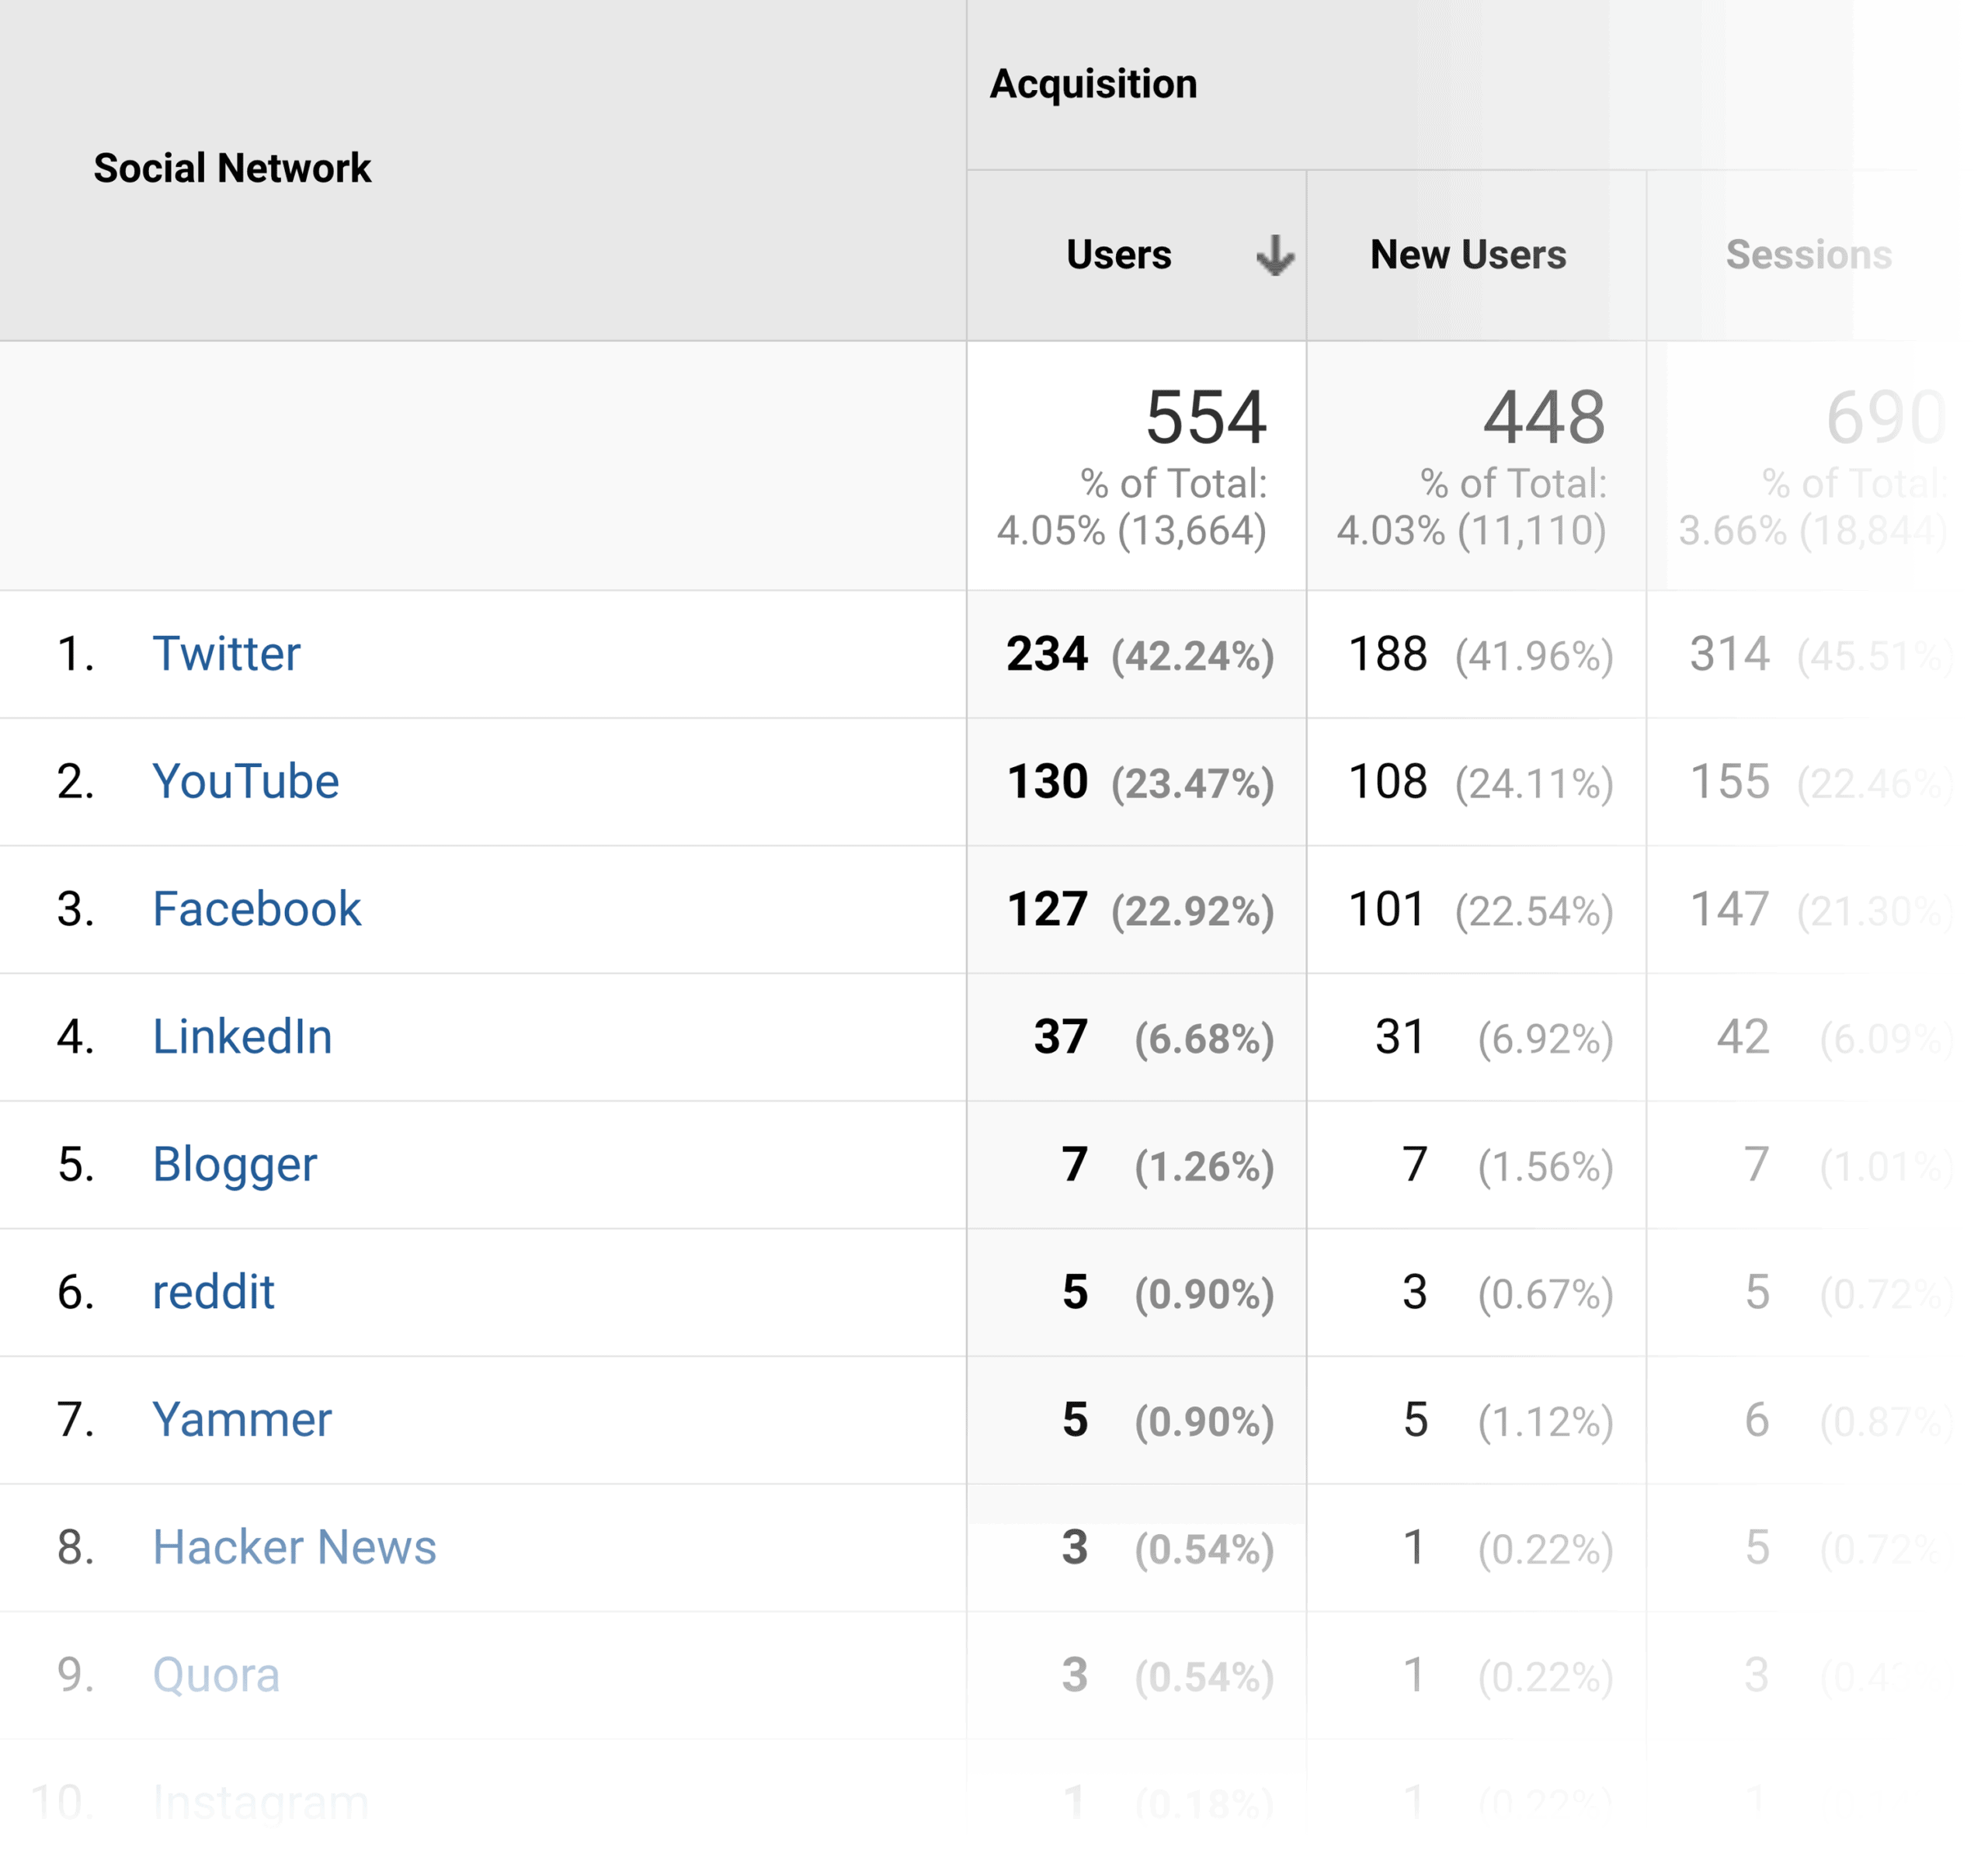Image resolution: width=1988 pixels, height=1864 pixels.
Task: Click row number 1 beside Twitter
Action: 76,654
